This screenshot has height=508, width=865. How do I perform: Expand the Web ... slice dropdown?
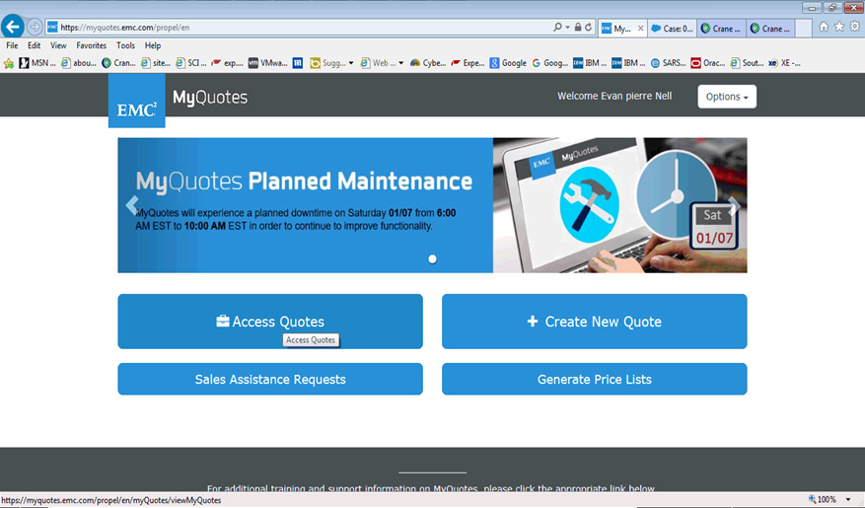click(x=401, y=63)
